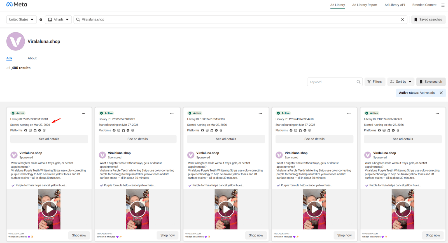Click the ~1,400 results text
448x243 pixels.
(18, 68)
